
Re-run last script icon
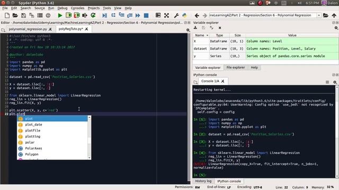pos(93,15)
